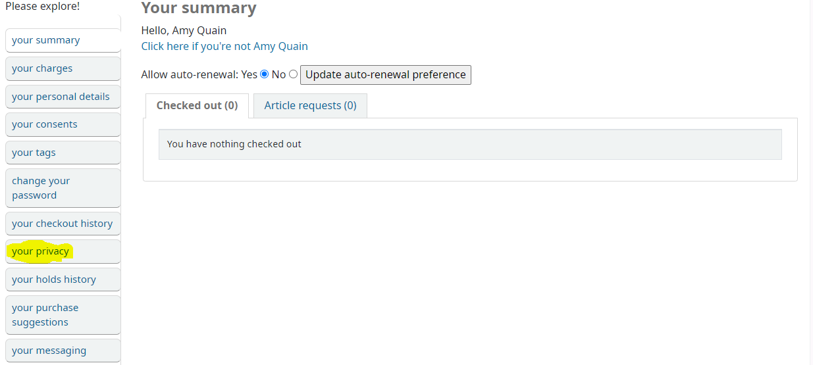Select No for auto-renewal
Image resolution: width=813 pixels, height=365 pixels.
coord(293,74)
